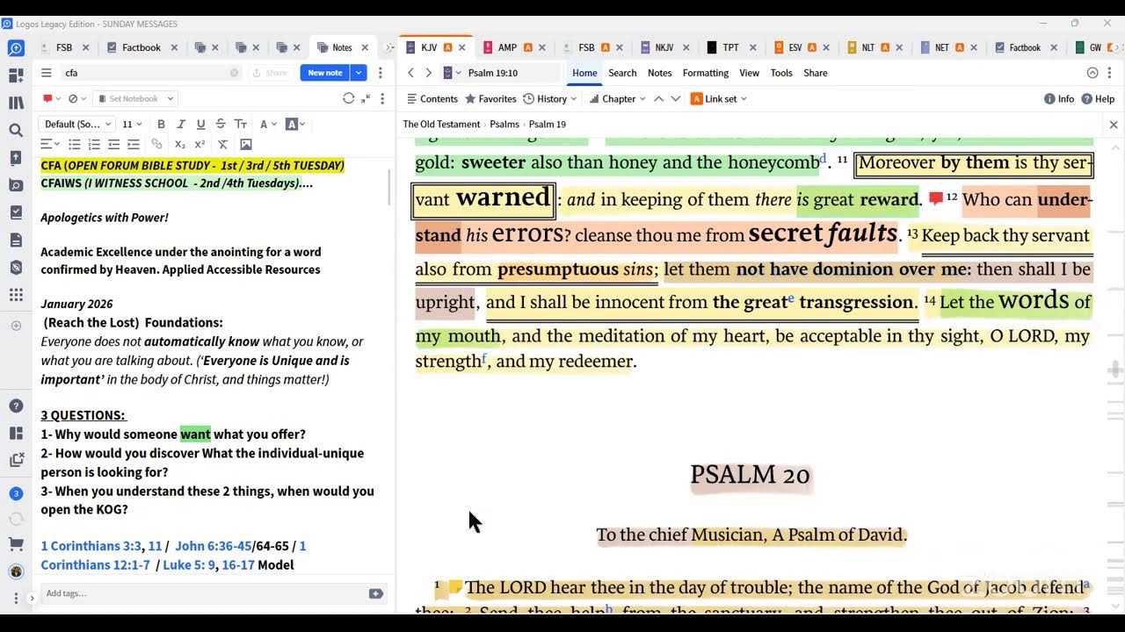
Task: Apply subscript formatting
Action: point(180,144)
